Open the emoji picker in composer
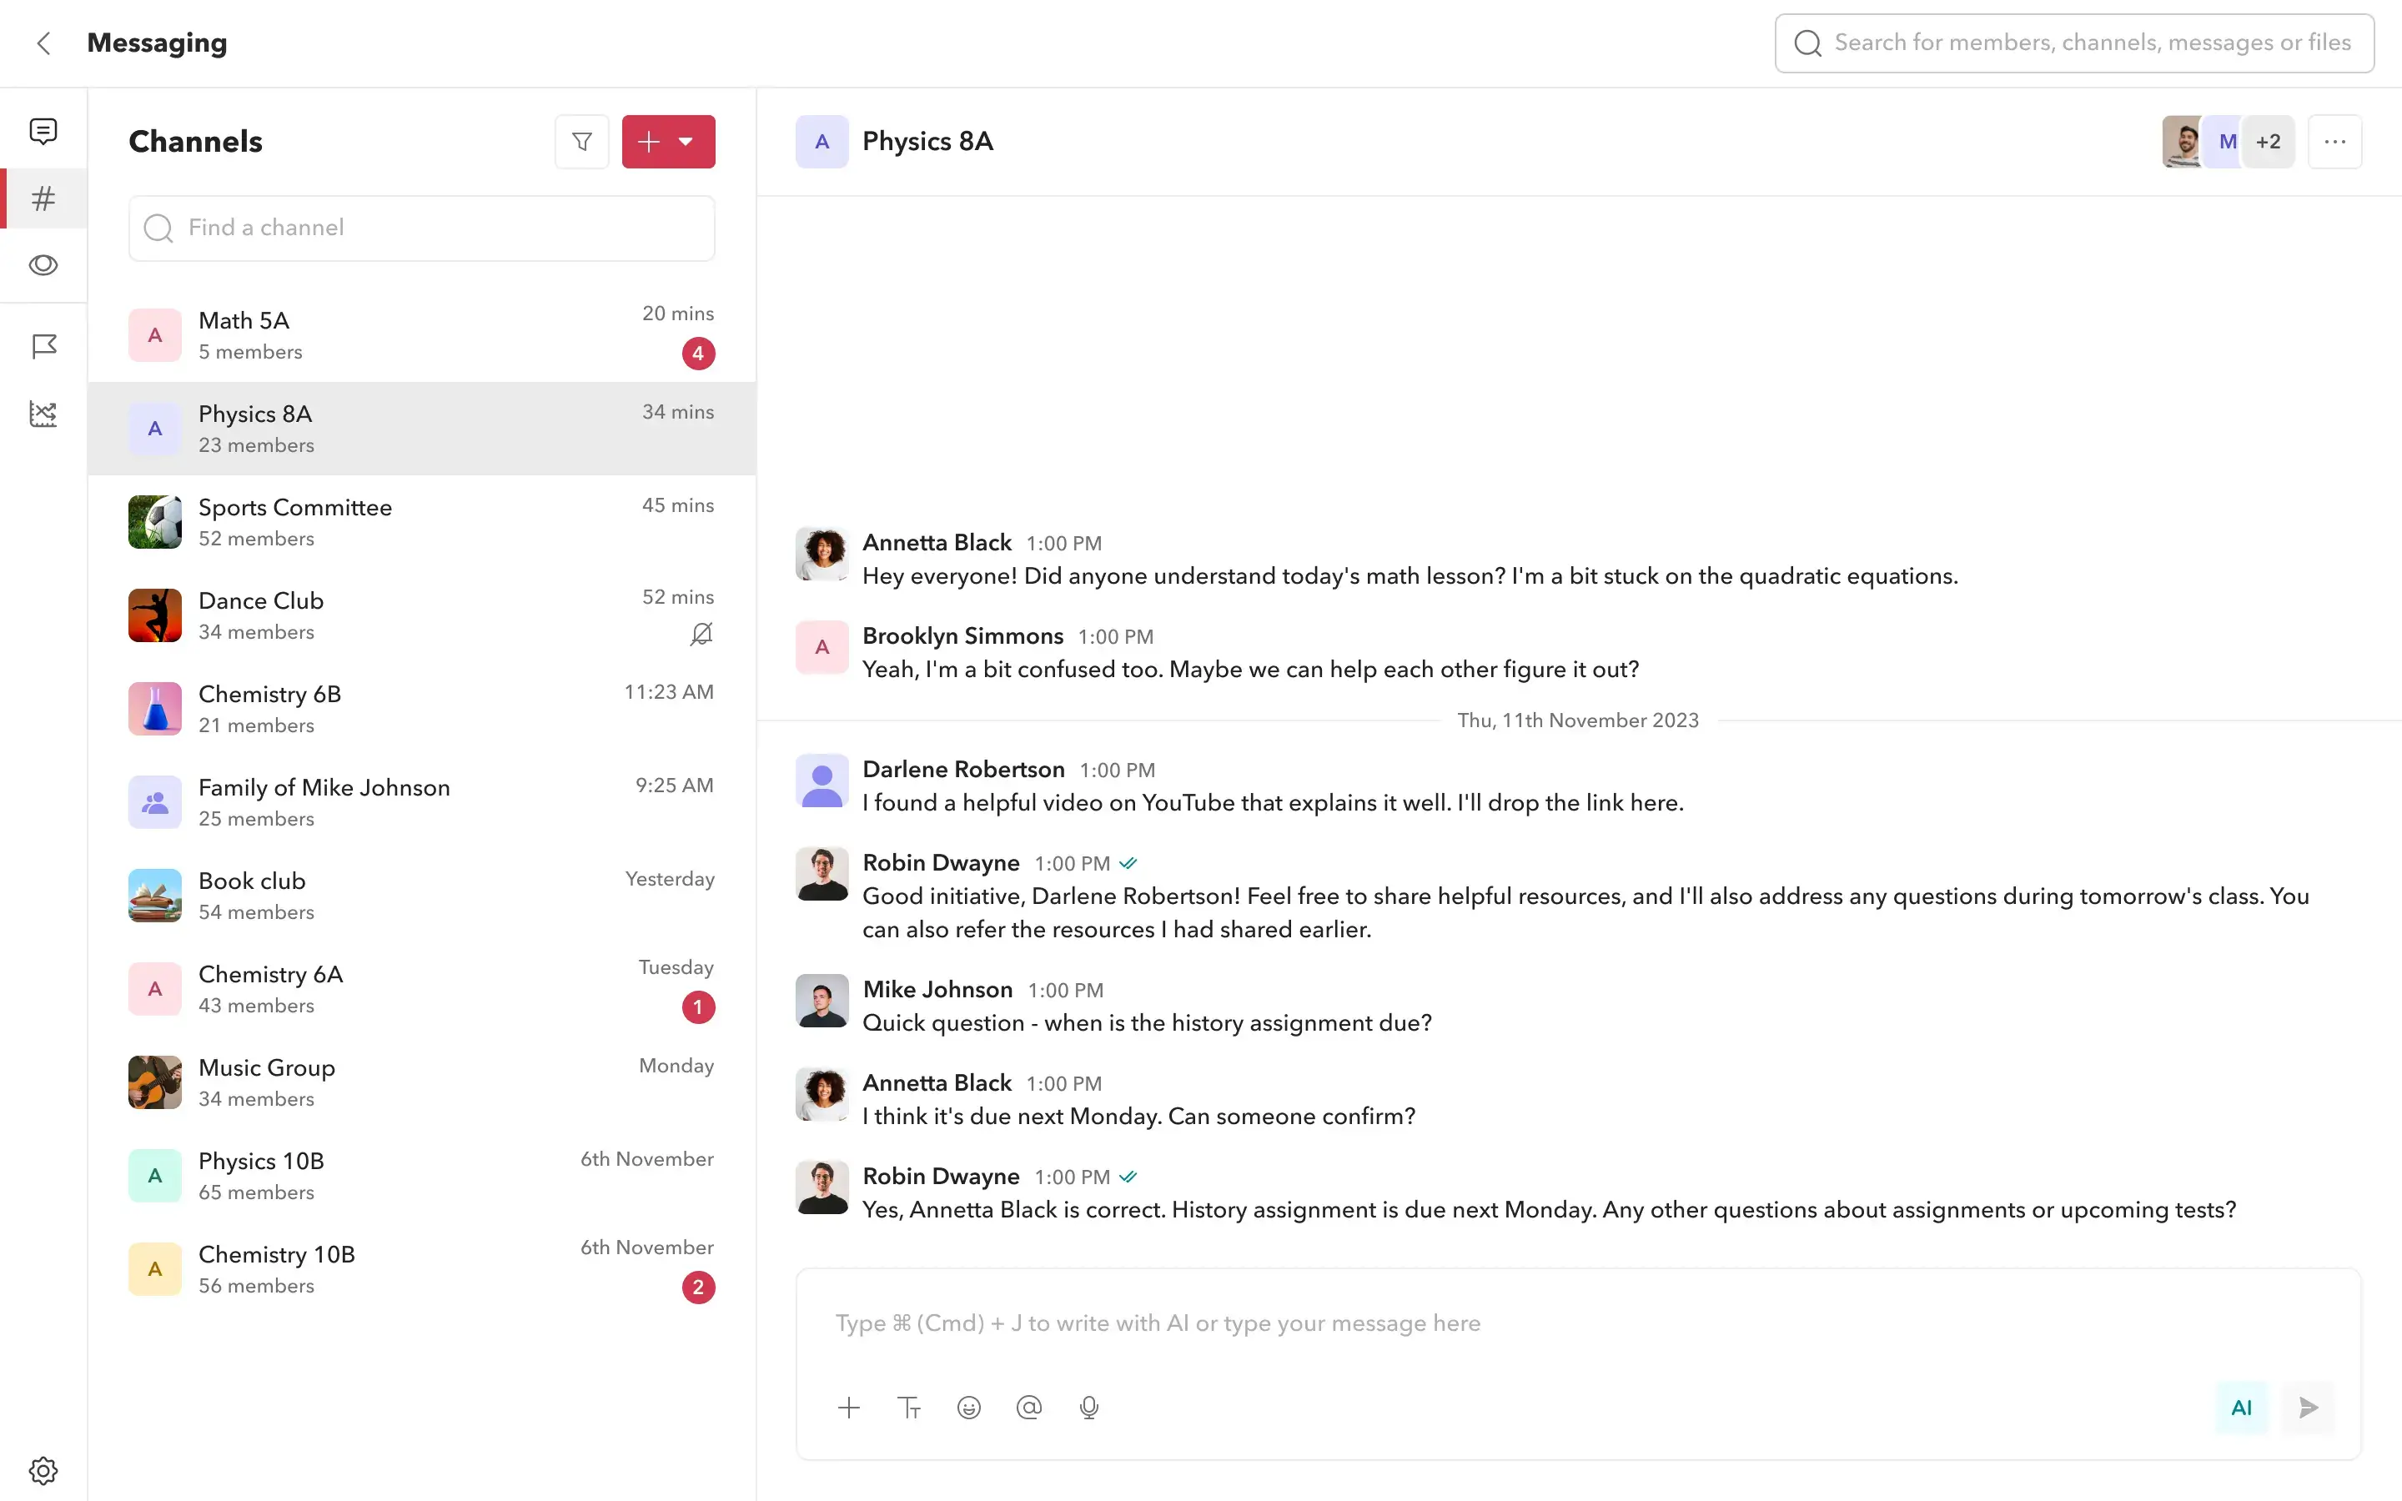Image resolution: width=2402 pixels, height=1501 pixels. pyautogui.click(x=969, y=1408)
